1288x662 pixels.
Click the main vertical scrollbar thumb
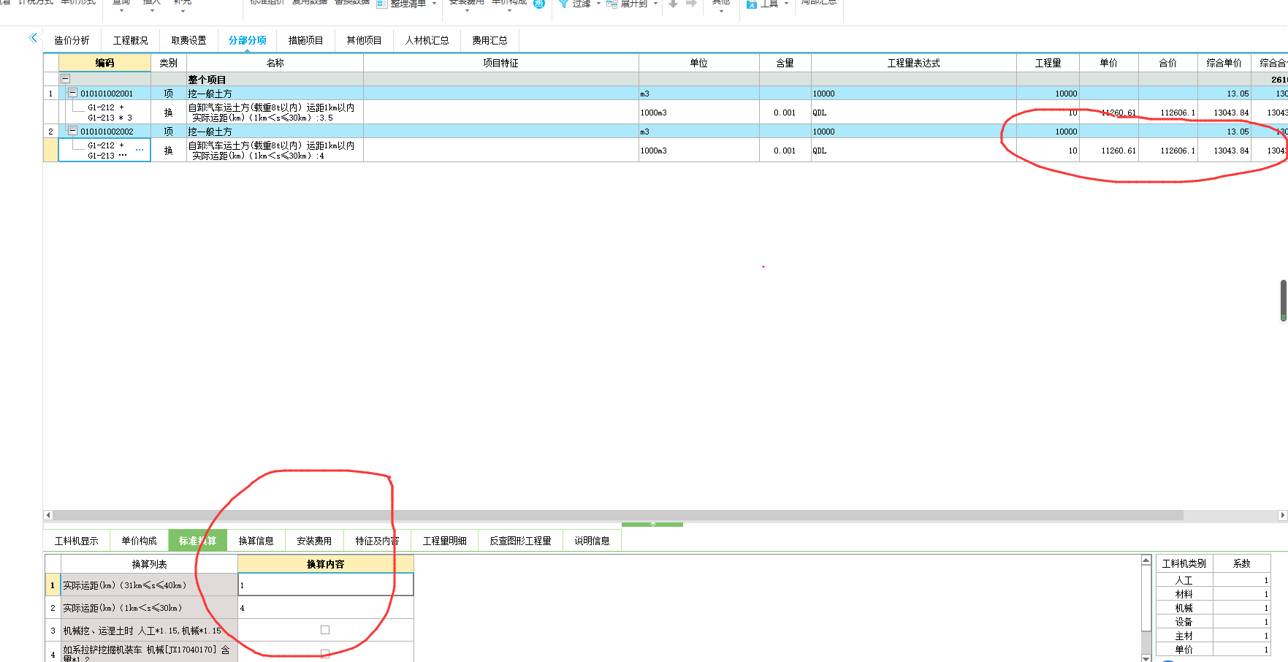click(1284, 300)
